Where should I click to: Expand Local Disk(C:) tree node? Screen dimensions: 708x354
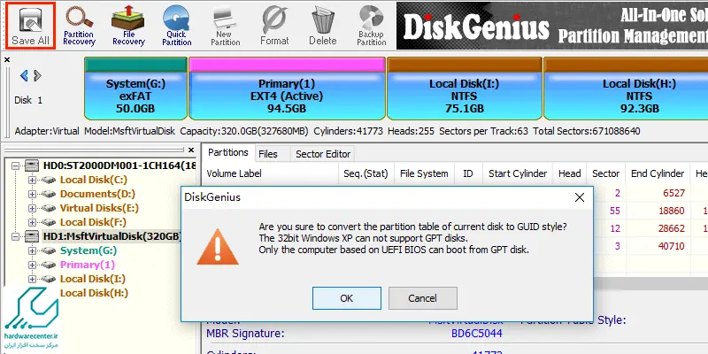point(32,181)
